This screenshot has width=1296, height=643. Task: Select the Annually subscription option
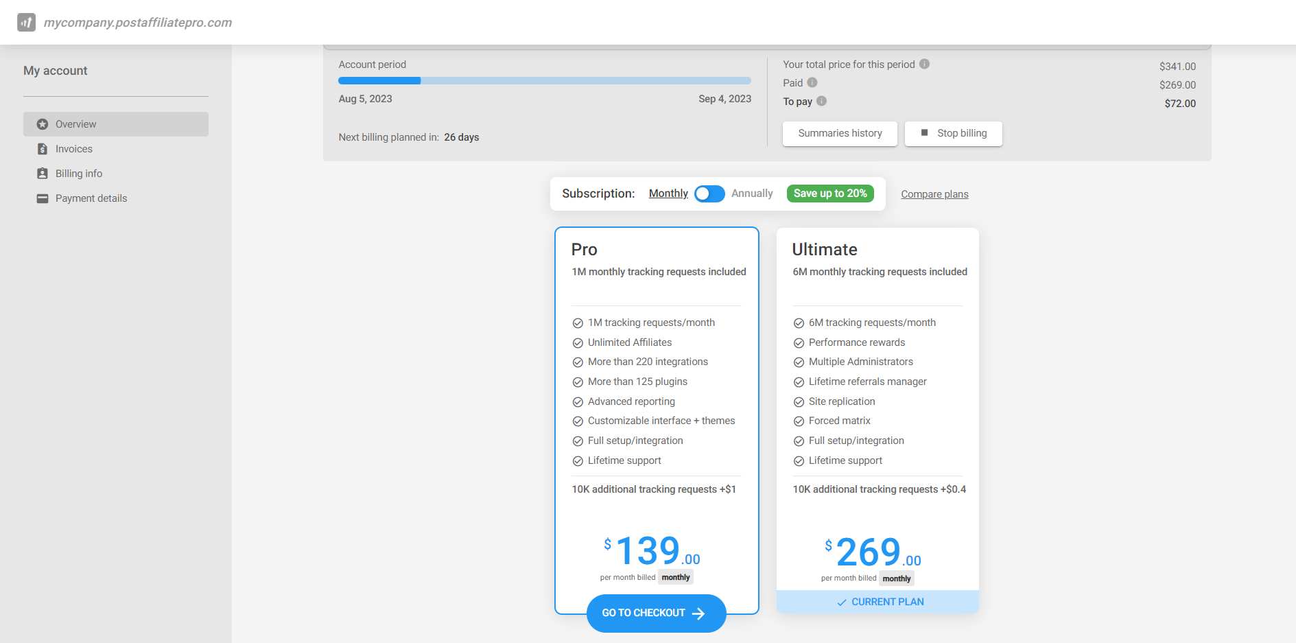752,194
